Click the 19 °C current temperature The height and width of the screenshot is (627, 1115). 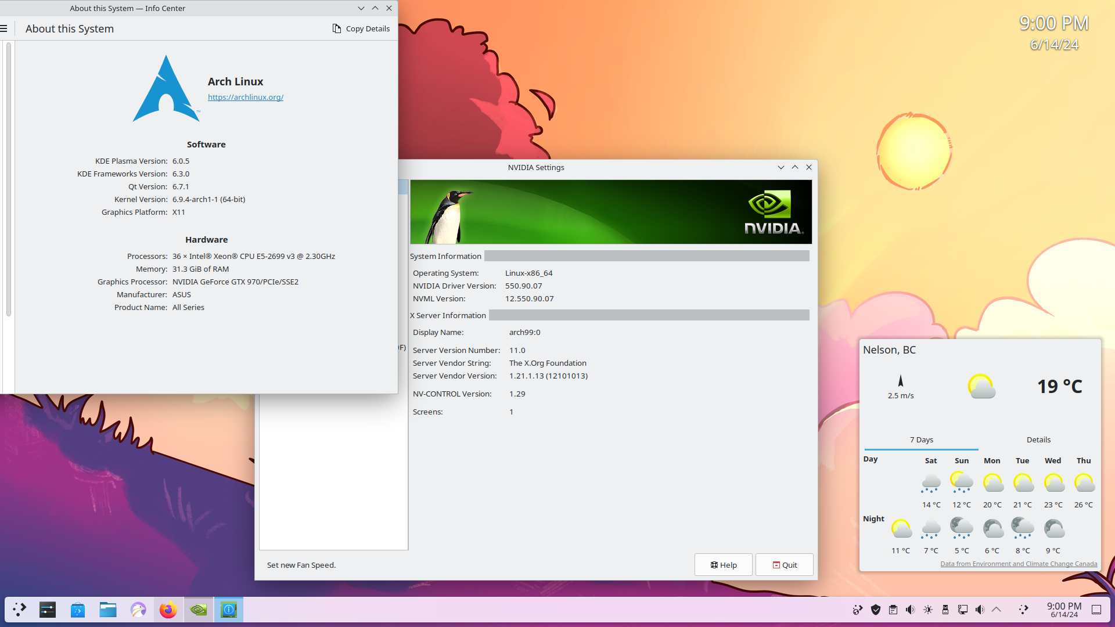pyautogui.click(x=1060, y=387)
